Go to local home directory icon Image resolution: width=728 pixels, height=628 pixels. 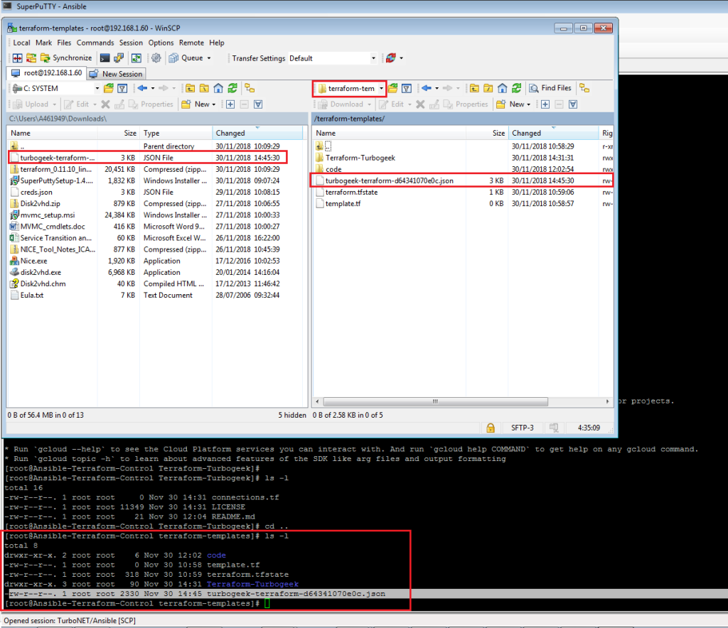point(218,88)
